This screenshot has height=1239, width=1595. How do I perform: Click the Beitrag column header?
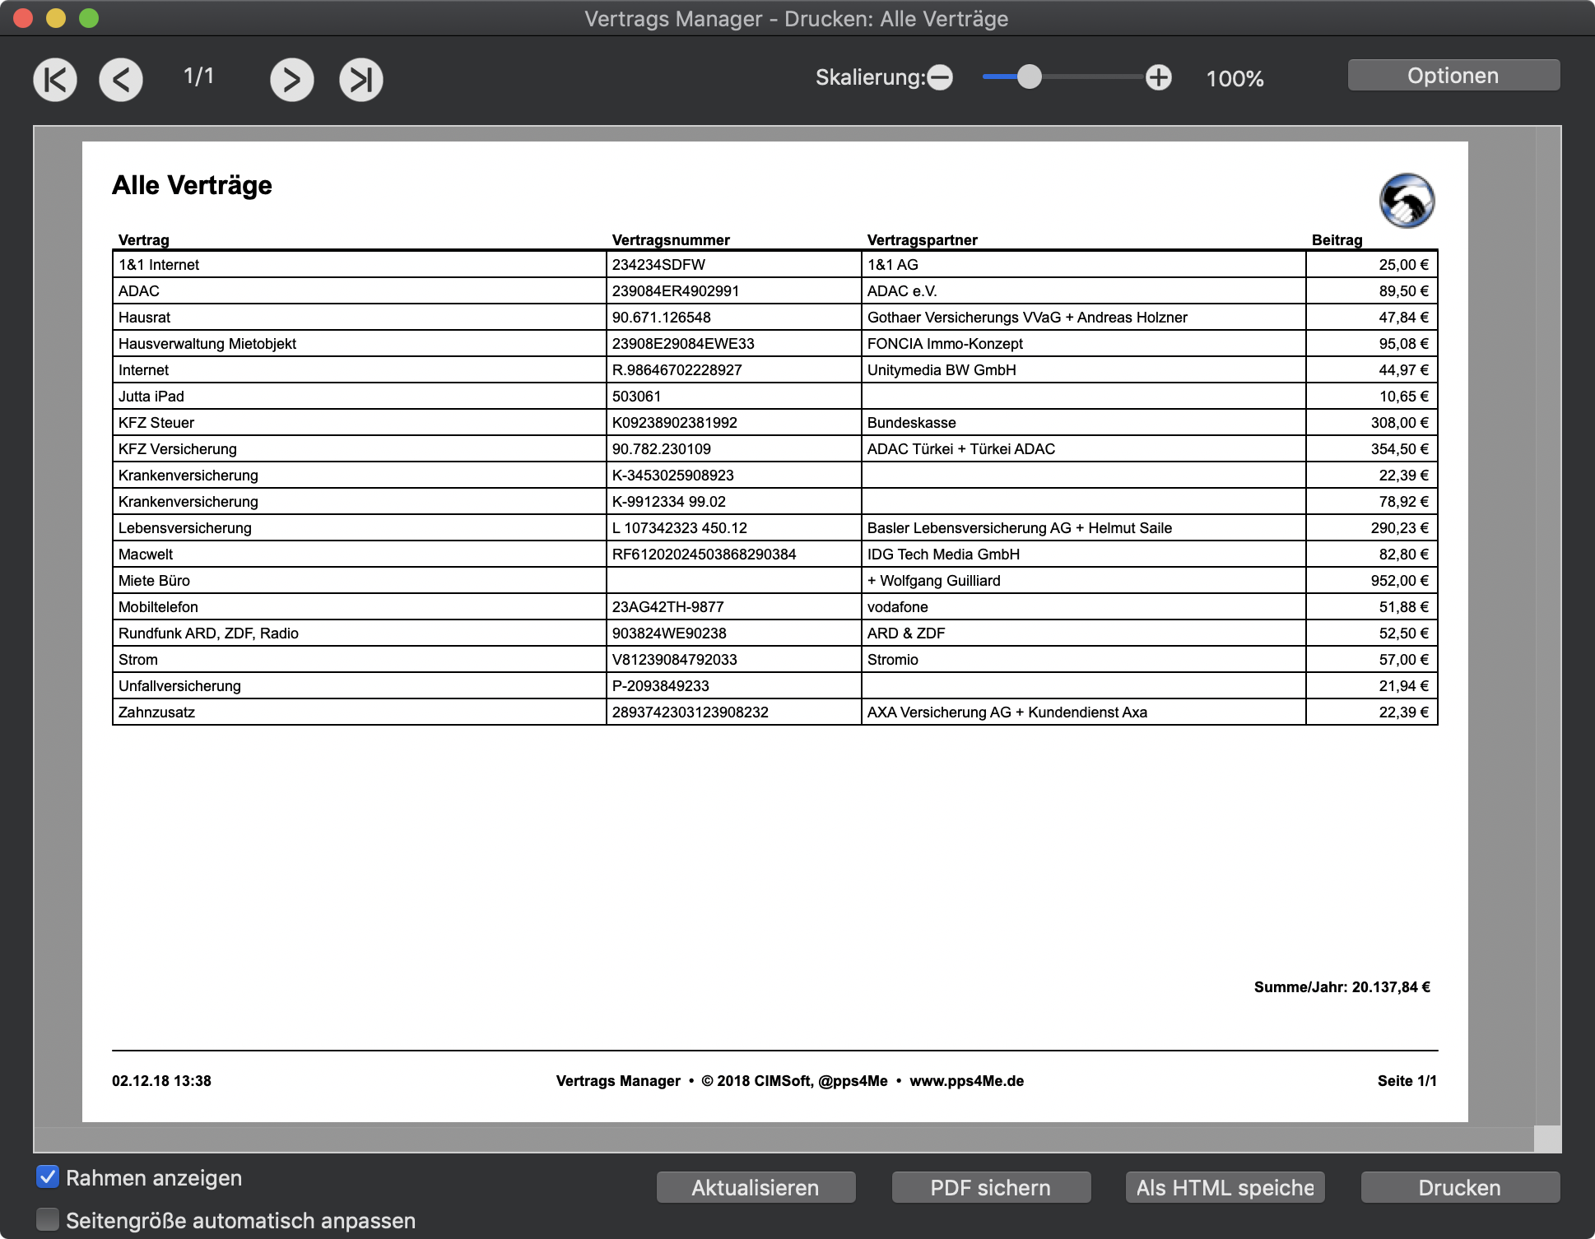point(1337,240)
